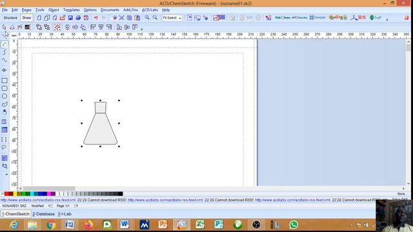Screen dimensions: 413x232
Task: Paste from clipboard
Action: [137, 18]
